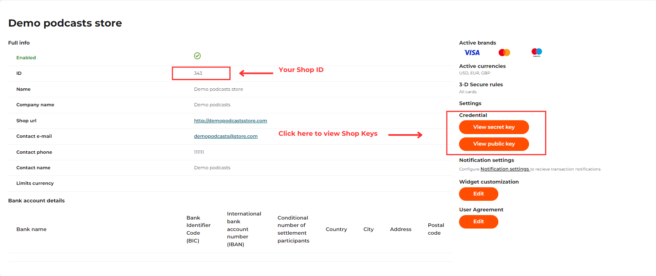This screenshot has height=276, width=656.
Task: Click the Maestro brand logo
Action: tap(536, 52)
